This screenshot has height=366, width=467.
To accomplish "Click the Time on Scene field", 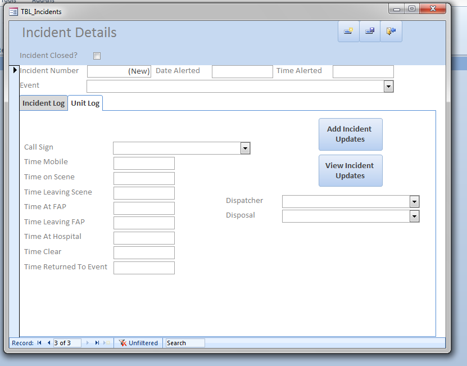I will pos(144,178).
